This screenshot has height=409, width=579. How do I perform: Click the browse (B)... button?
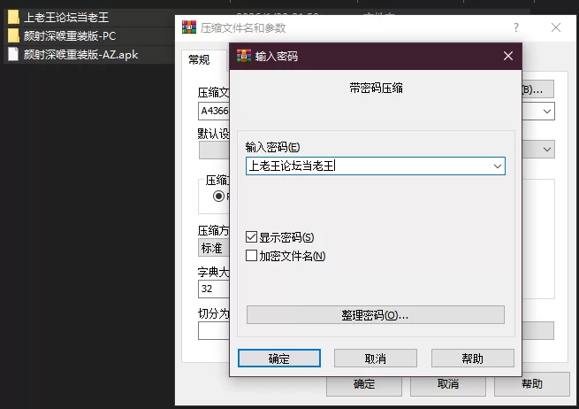coord(537,89)
